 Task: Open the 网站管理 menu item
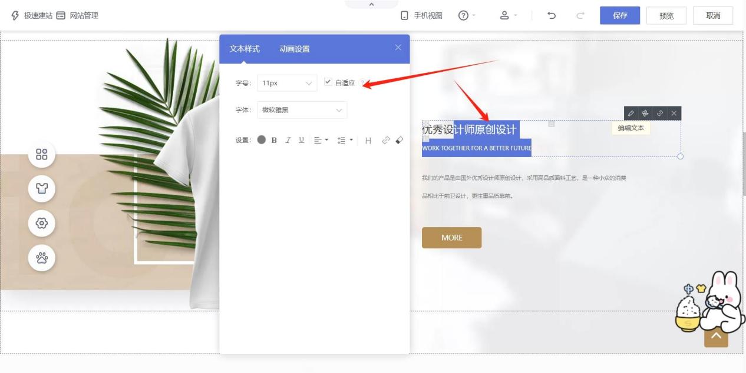point(84,15)
